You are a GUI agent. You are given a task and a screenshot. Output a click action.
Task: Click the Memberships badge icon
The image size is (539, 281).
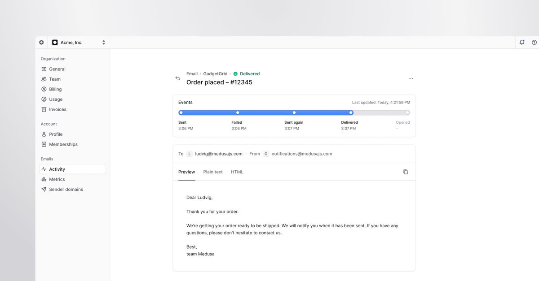44,144
